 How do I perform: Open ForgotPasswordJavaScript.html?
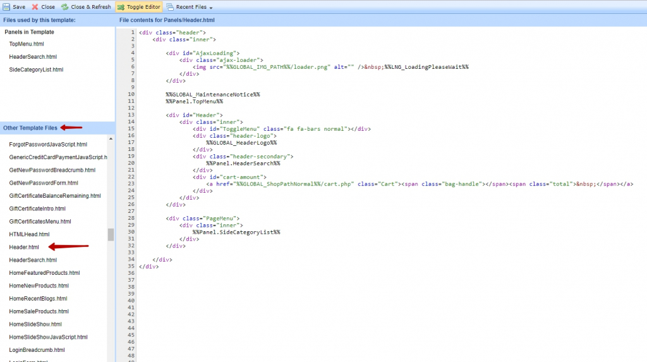(48, 145)
